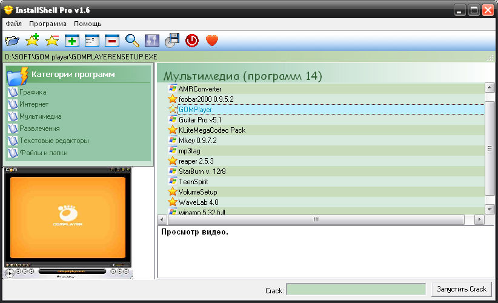Viewport: 498px width, 303px height.
Task: Click the window with green plus icon
Action: point(72,41)
